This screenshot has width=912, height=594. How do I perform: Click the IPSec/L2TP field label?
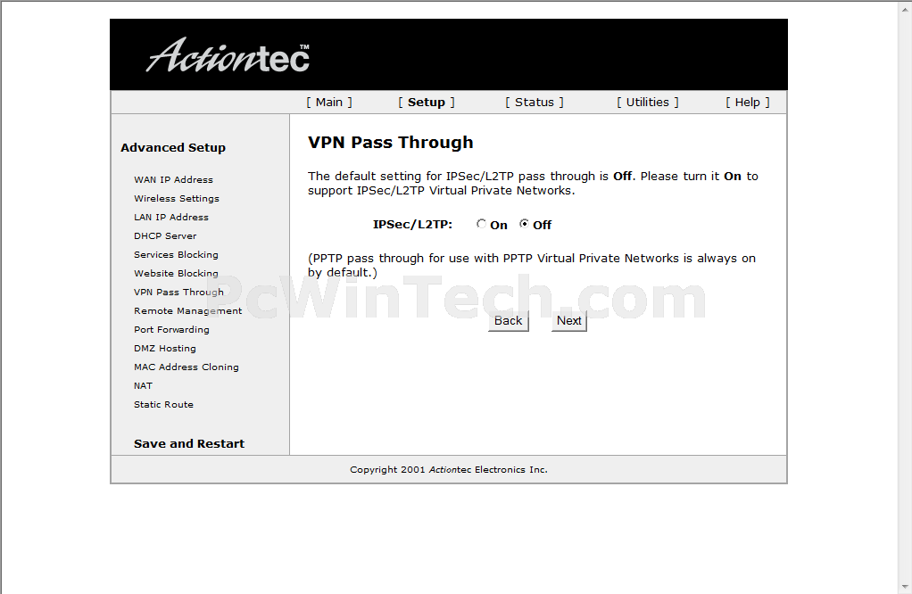[x=412, y=225]
